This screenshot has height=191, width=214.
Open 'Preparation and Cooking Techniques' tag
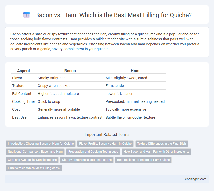[93, 152]
